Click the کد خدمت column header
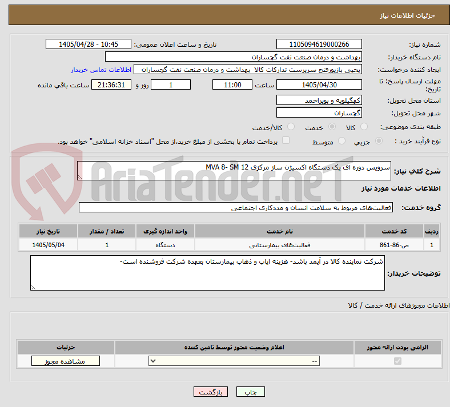This screenshot has height=407, width=450. pyautogui.click(x=395, y=231)
